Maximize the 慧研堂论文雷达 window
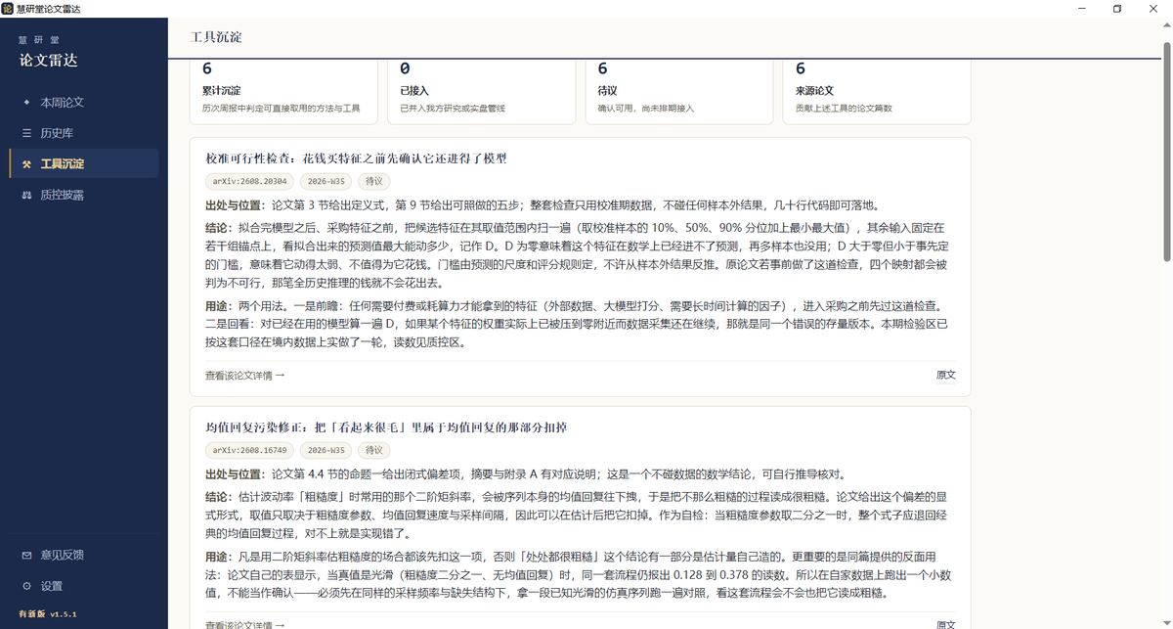This screenshot has height=629, width=1173. (x=1117, y=8)
